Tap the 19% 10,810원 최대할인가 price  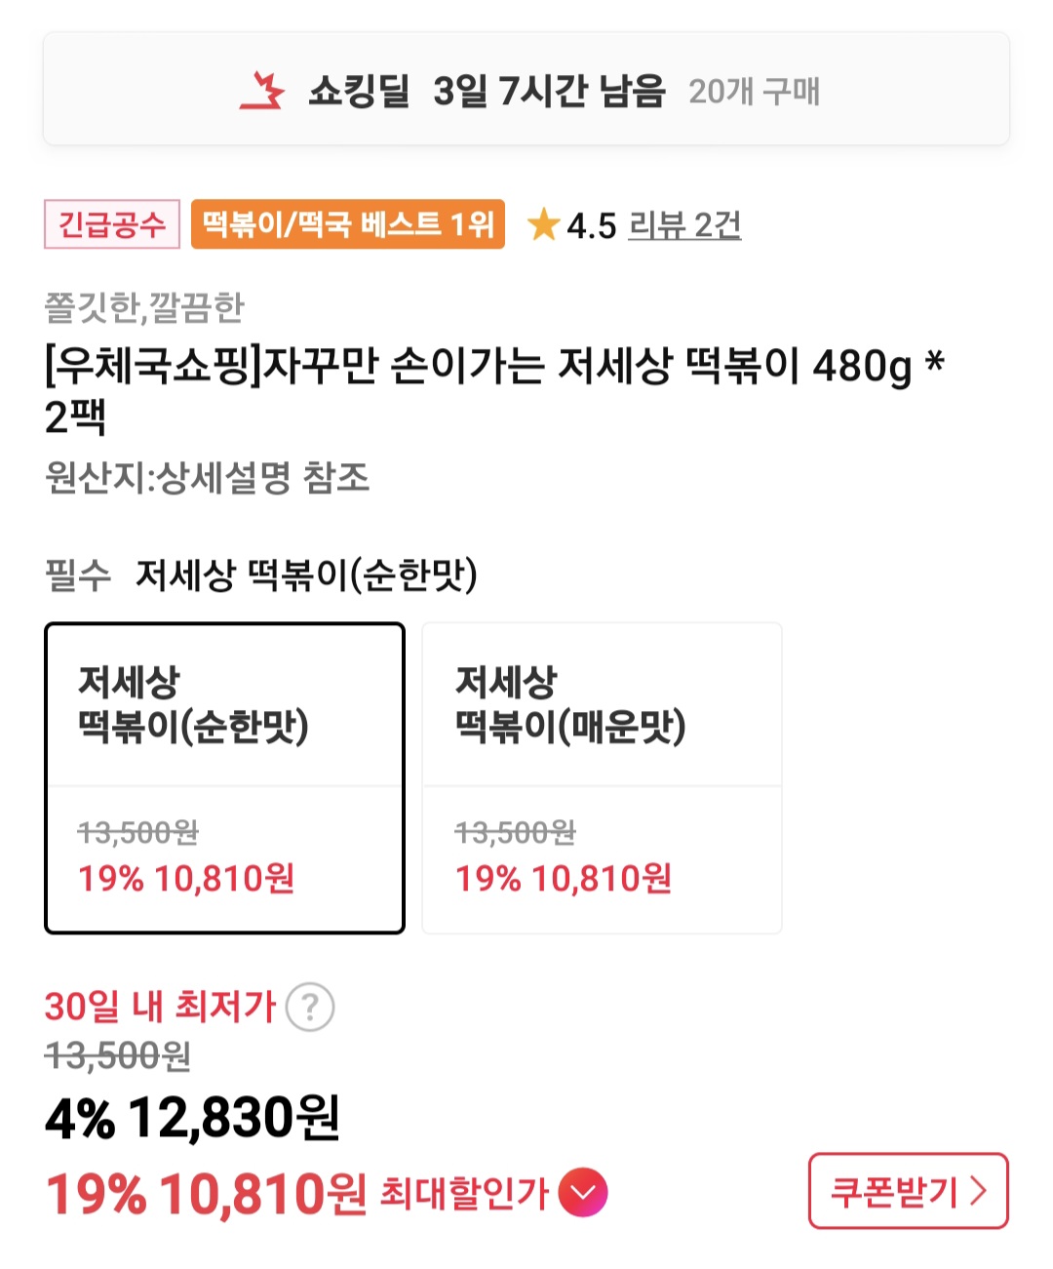coord(207,1193)
